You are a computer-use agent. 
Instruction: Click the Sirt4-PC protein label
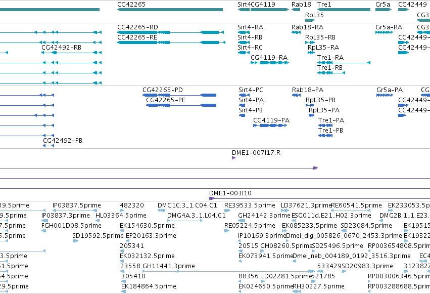[x=251, y=90]
